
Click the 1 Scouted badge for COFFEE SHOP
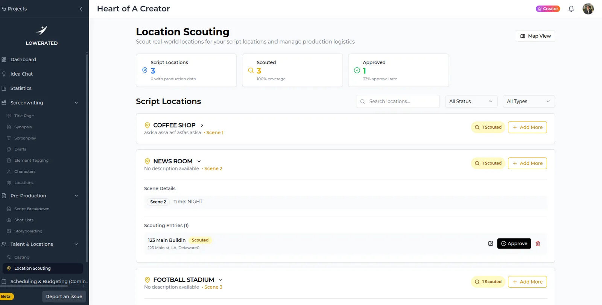488,127
